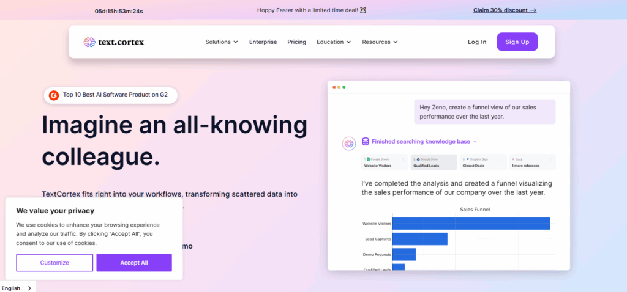627x292 pixels.
Task: Click the Sign Up button
Action: pos(517,42)
